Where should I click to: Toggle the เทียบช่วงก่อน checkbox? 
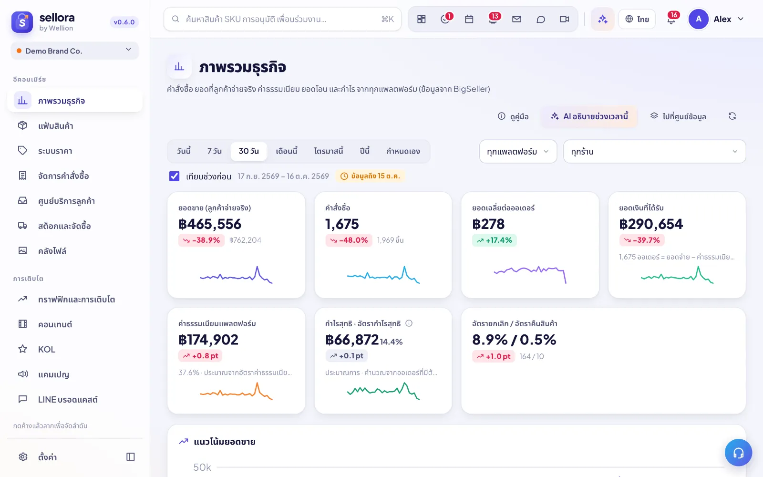tap(175, 176)
